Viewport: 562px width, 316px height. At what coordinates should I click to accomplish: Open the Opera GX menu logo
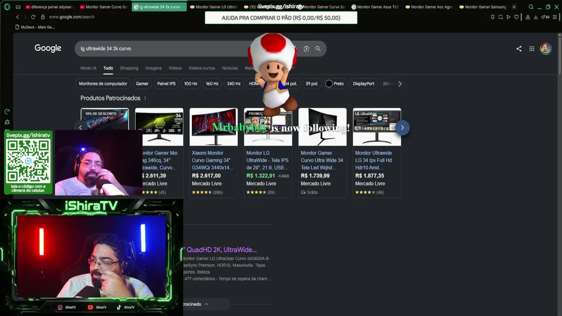point(7,7)
